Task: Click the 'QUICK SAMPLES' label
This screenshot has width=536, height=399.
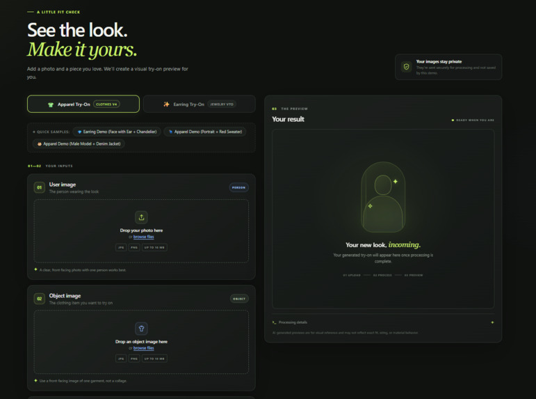Action: pos(51,132)
